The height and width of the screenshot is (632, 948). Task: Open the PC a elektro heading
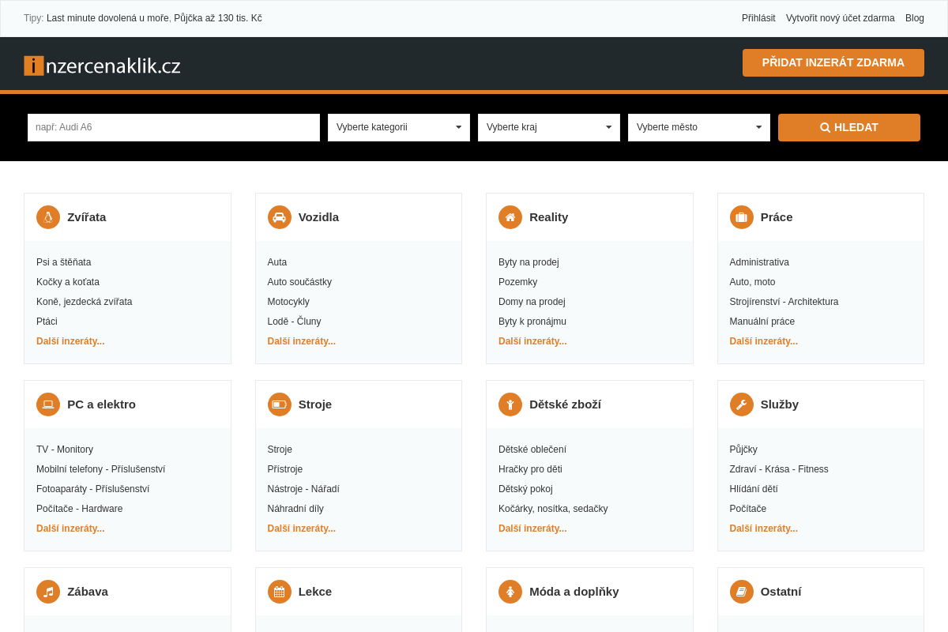click(101, 404)
